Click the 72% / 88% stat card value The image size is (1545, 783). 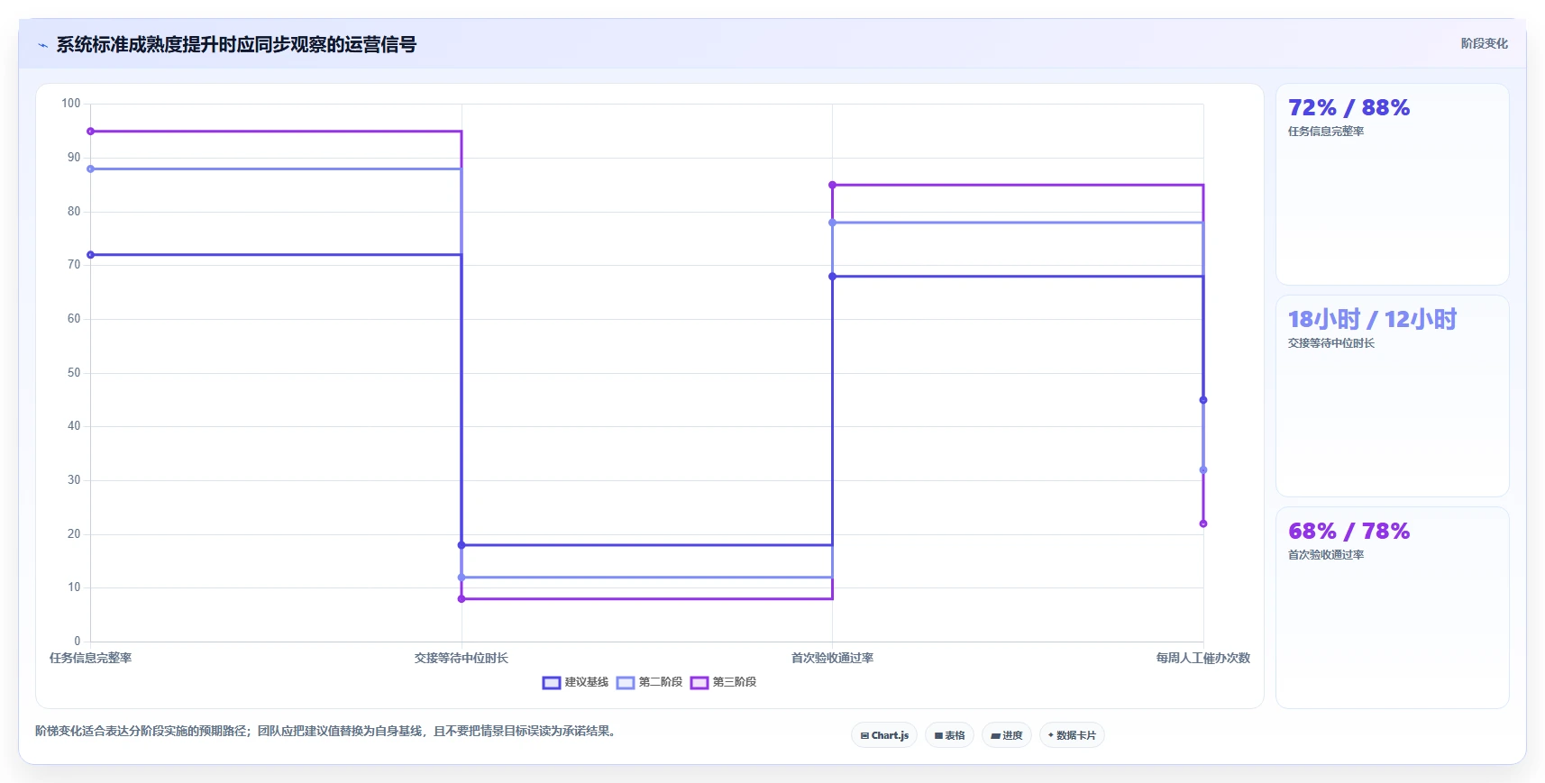pyautogui.click(x=1348, y=108)
